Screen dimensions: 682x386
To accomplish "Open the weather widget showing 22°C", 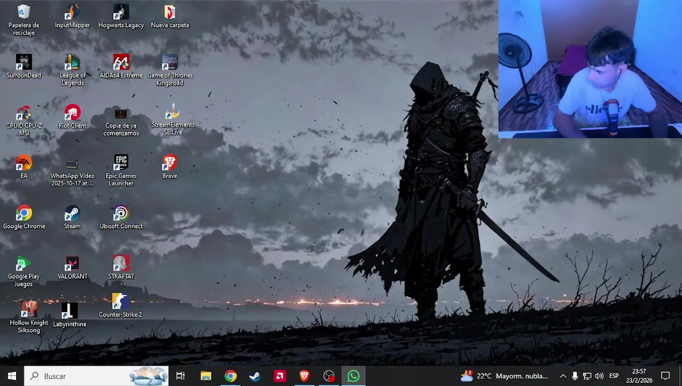I will point(504,376).
